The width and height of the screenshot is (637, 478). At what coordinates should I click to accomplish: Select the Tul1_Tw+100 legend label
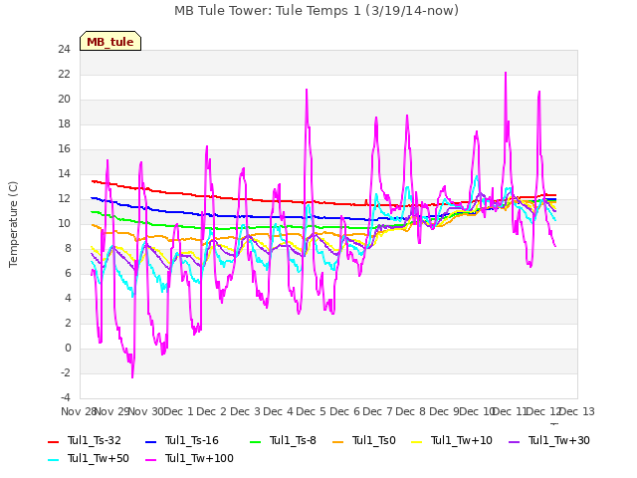pyautogui.click(x=199, y=458)
